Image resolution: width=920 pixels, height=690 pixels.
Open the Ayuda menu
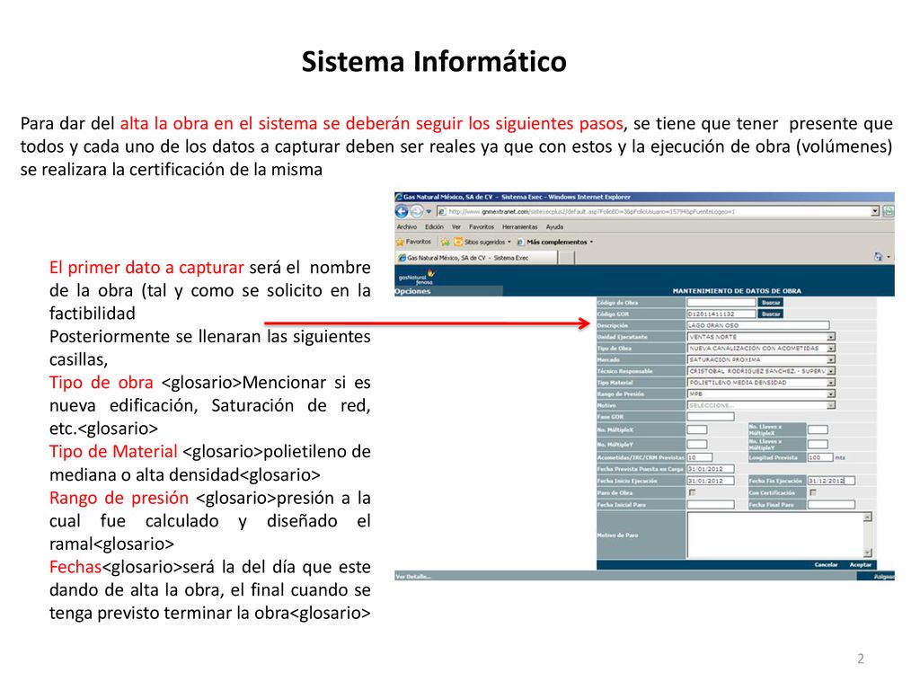click(x=554, y=226)
